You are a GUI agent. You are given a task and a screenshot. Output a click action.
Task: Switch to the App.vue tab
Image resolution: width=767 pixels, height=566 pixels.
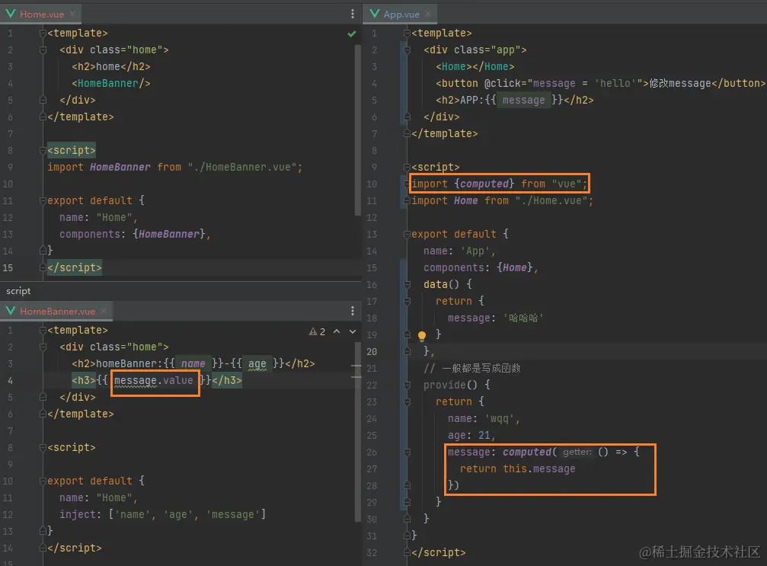point(401,14)
